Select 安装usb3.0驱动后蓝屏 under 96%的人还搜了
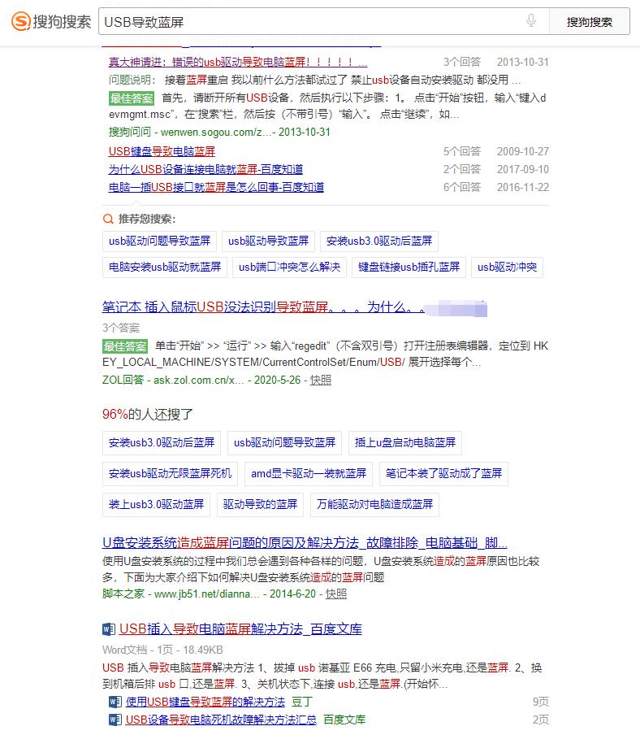The image size is (640, 735). pos(162,442)
